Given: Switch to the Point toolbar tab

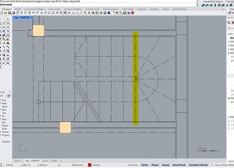Looking at the screenshot, I should click(18, 9).
